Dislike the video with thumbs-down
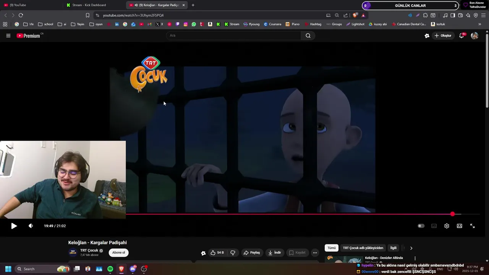489x275 pixels. [233, 252]
